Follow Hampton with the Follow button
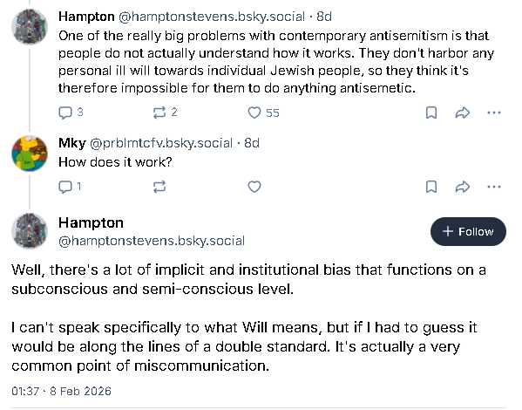The width and height of the screenshot is (522, 410). 468,232
